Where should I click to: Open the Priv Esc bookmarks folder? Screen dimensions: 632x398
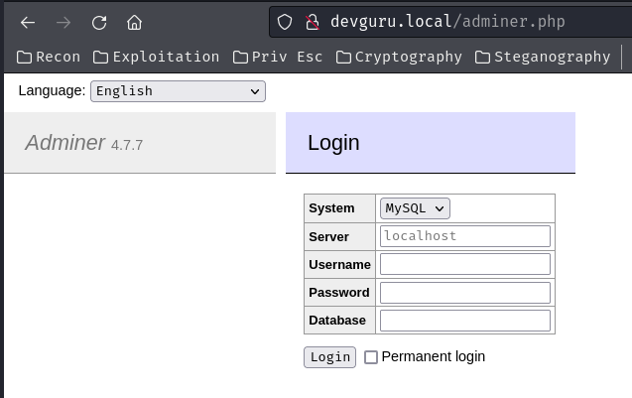278,57
